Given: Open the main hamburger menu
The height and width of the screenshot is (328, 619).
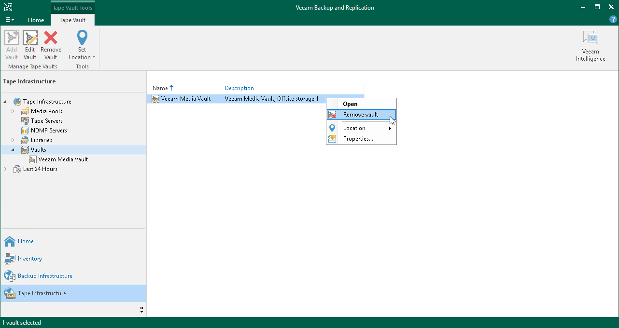Looking at the screenshot, I should tap(10, 20).
